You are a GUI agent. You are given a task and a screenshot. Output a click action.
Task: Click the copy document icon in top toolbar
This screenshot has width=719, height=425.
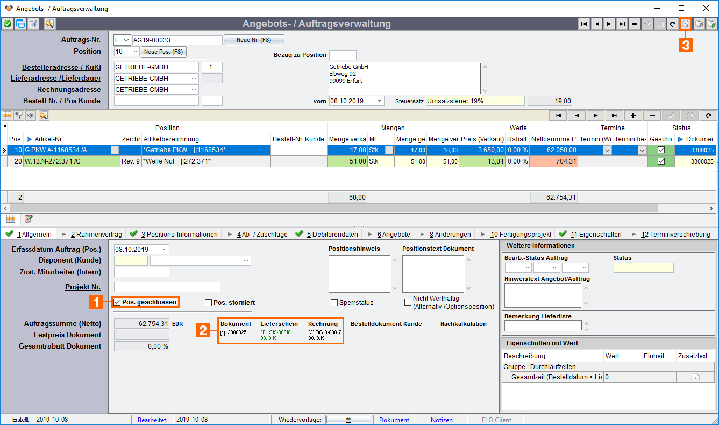point(33,24)
